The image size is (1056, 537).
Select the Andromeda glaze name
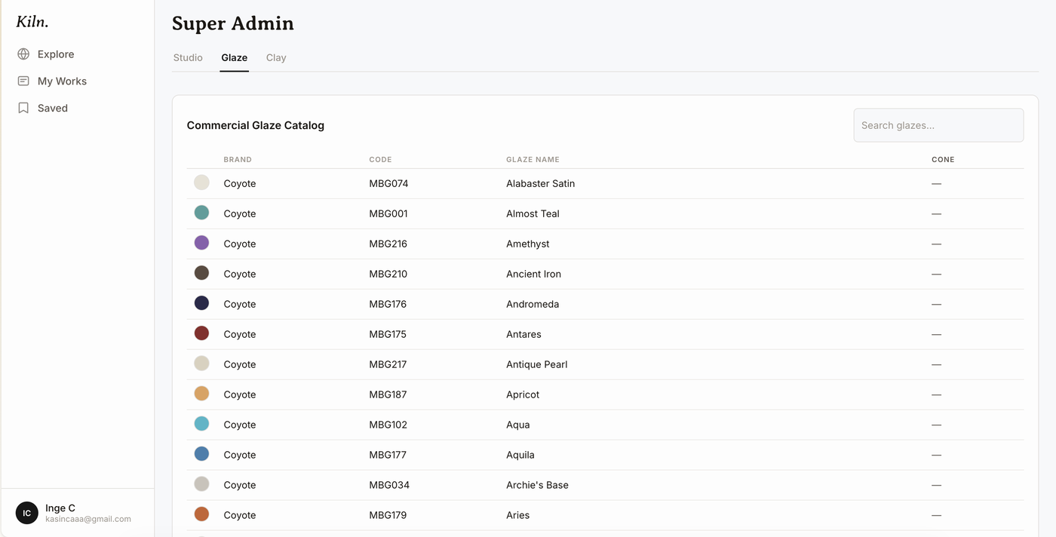coord(533,304)
